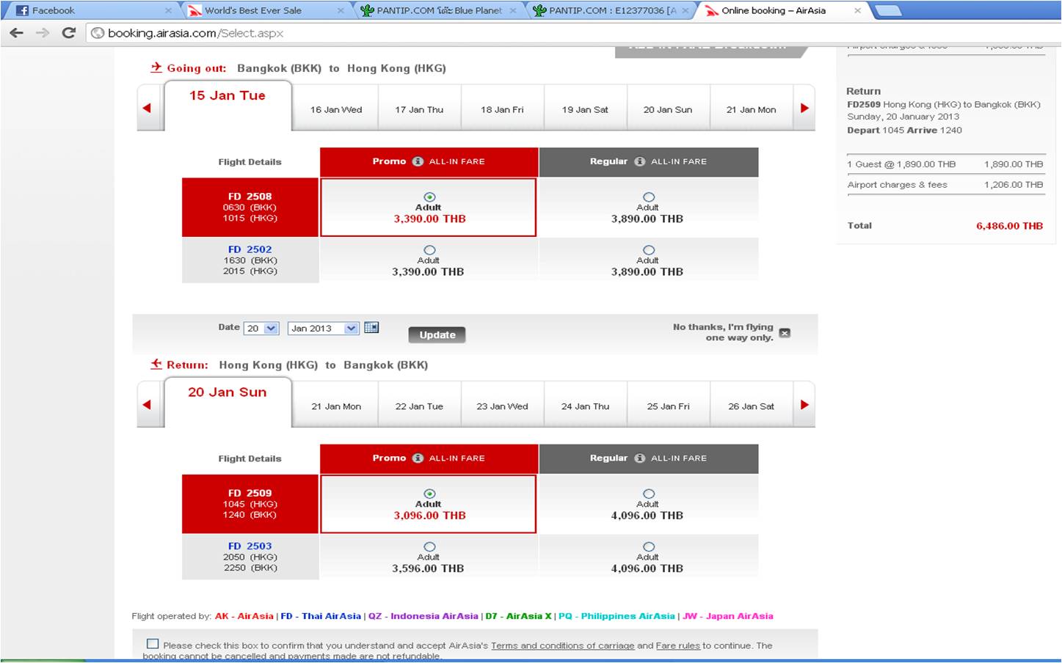Select return date 23 Jan Wed
The height and width of the screenshot is (663, 1062).
pyautogui.click(x=502, y=406)
